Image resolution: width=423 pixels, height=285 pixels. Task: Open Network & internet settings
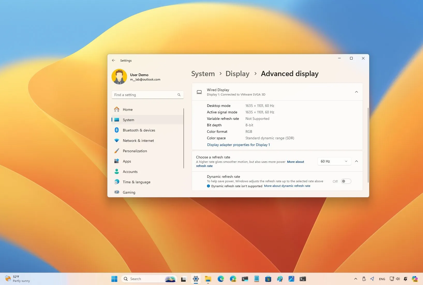coord(138,141)
